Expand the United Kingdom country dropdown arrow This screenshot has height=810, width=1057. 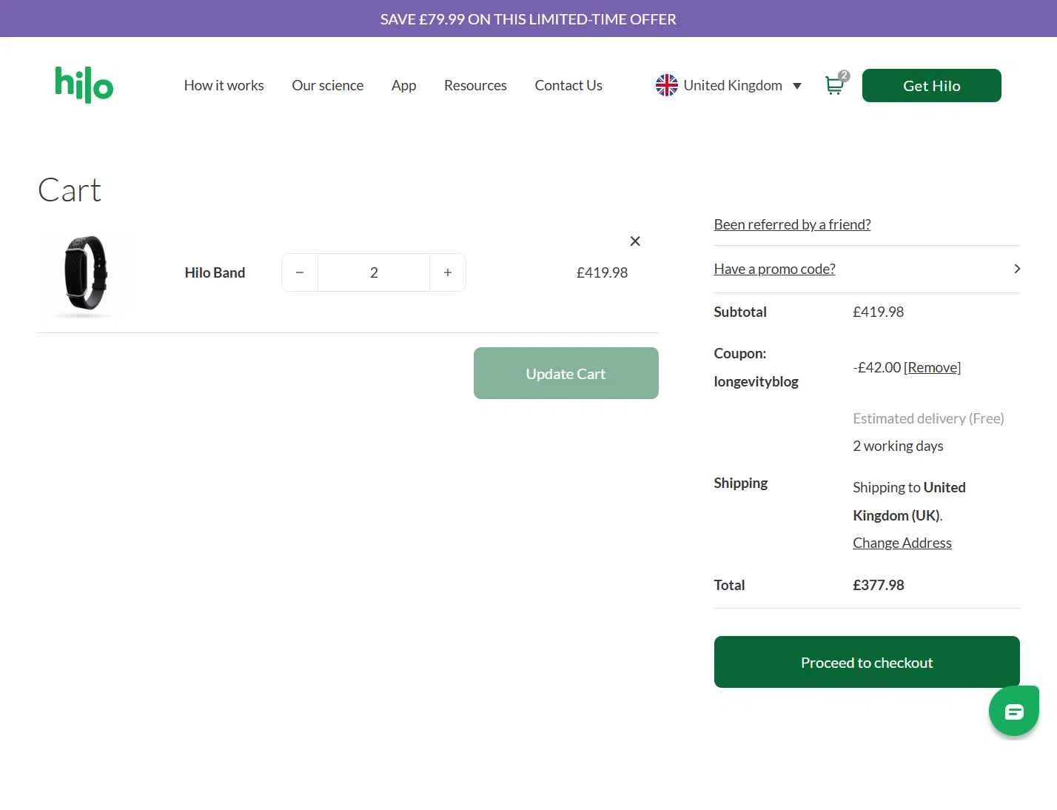click(x=797, y=86)
